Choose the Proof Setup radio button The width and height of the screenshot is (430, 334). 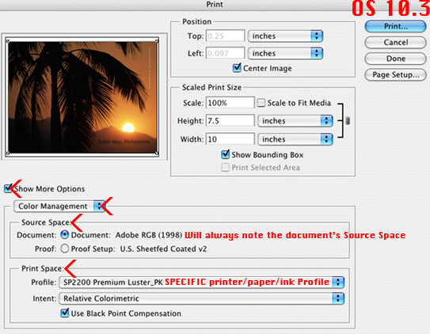click(64, 249)
